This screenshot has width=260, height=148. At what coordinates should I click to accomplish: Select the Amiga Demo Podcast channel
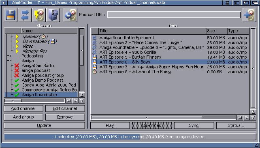click(42, 80)
